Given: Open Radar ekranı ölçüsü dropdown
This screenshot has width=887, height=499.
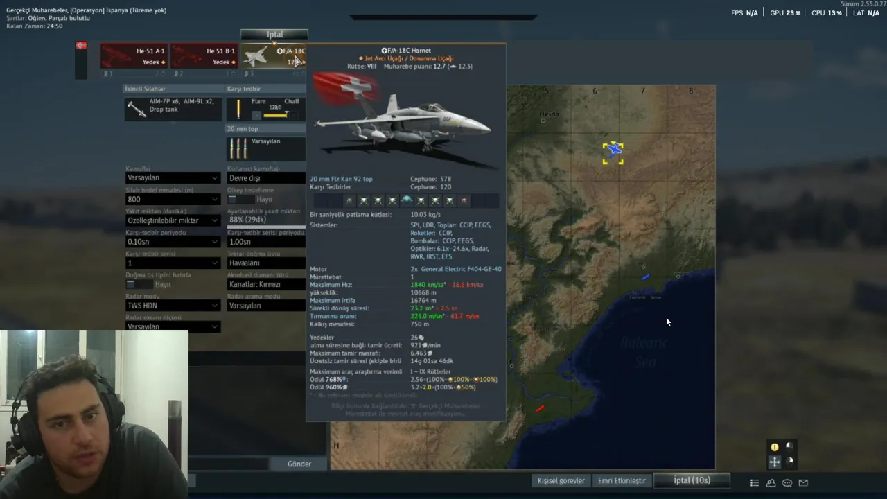Looking at the screenshot, I should [x=173, y=326].
